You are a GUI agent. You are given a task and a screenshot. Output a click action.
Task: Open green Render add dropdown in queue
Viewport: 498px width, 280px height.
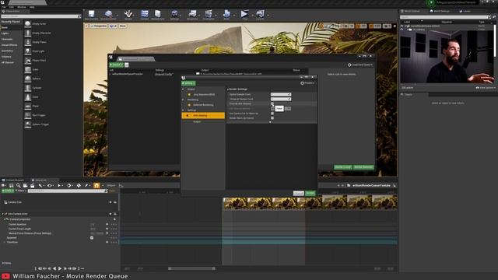coord(116,65)
